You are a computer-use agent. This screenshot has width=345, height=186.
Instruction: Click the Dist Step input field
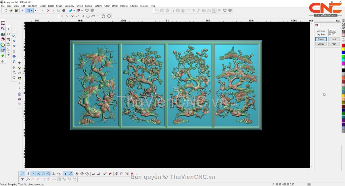pyautogui.click(x=332, y=31)
